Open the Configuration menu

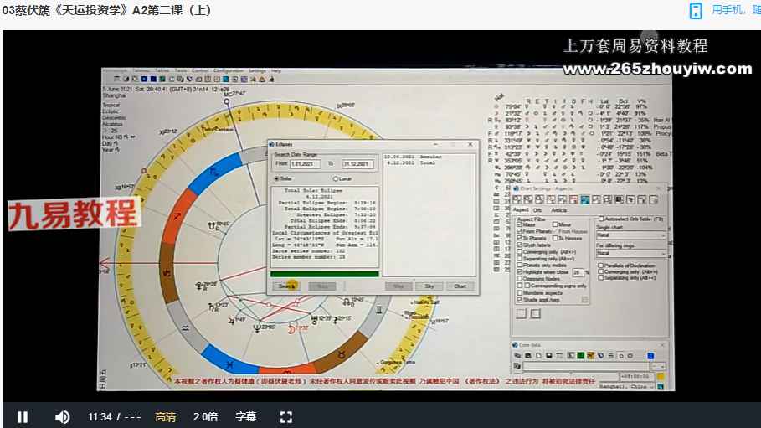[228, 71]
